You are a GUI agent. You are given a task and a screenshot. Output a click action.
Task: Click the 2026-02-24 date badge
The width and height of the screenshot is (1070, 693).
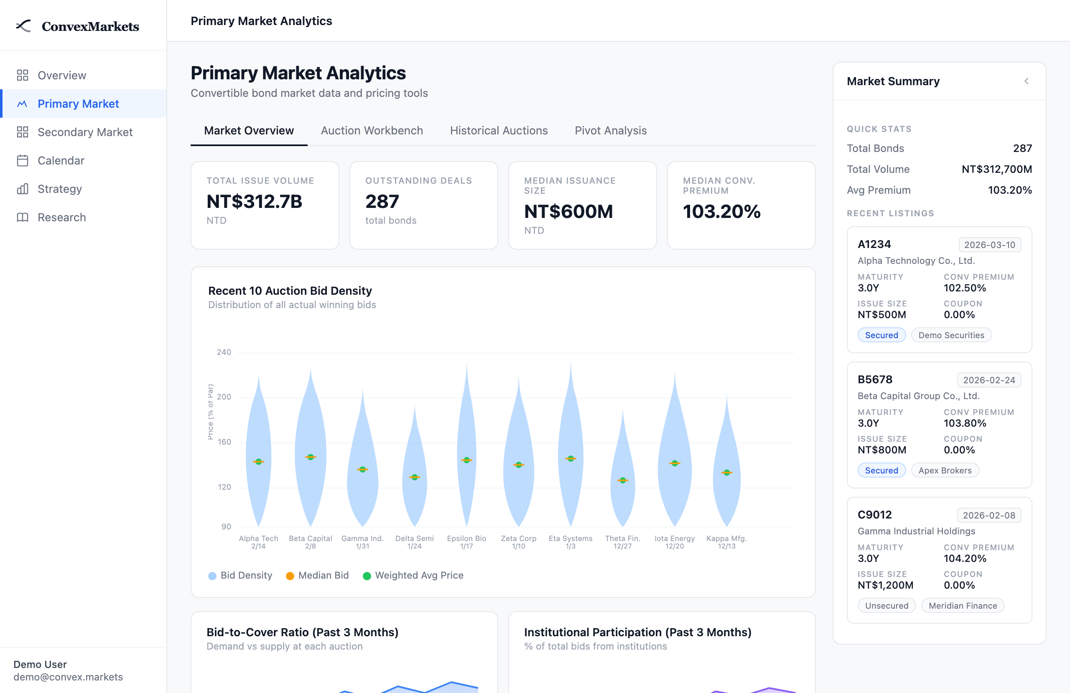[x=989, y=380]
